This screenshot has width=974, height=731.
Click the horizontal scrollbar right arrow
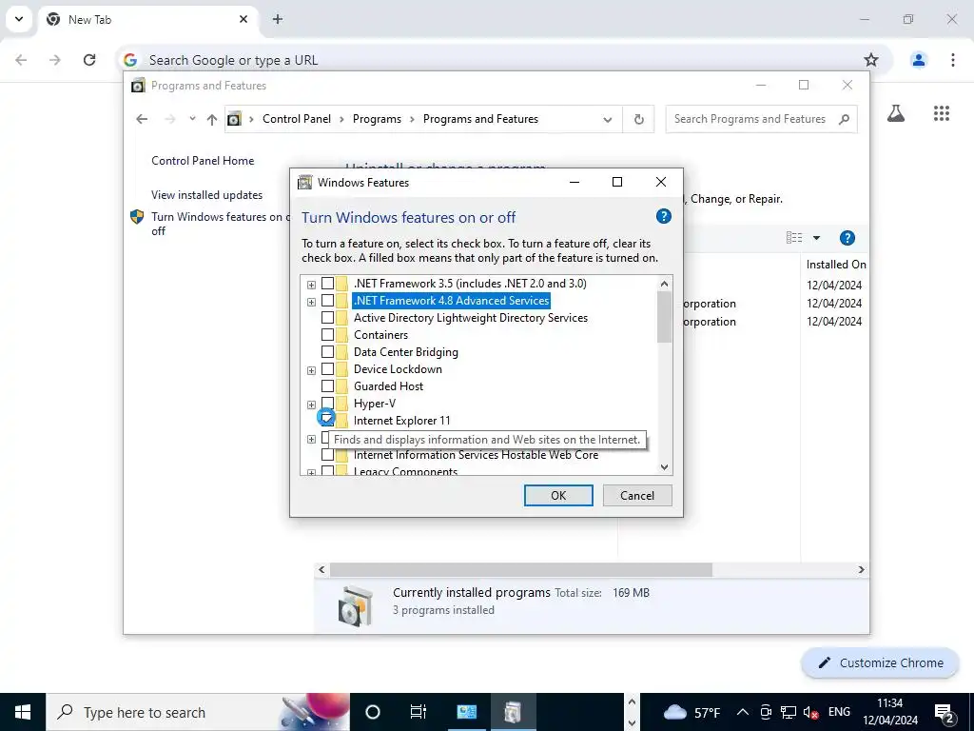(x=861, y=569)
